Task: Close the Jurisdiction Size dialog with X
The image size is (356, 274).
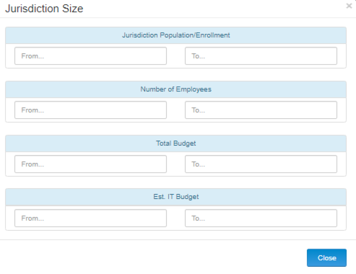Action: click(x=349, y=6)
